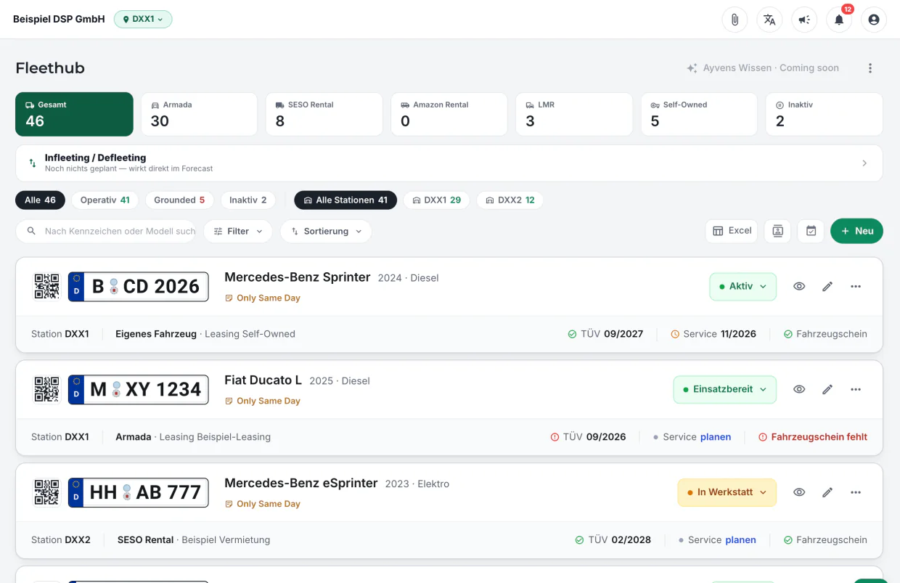The height and width of the screenshot is (583, 900).
Task: Open more options for Mercedes-Benz eSprinter
Action: tap(856, 492)
